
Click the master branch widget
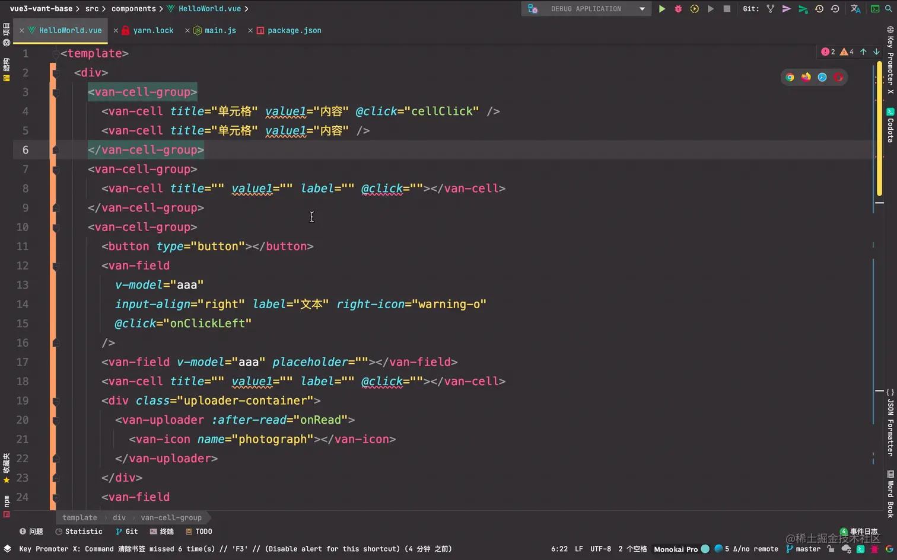(803, 549)
